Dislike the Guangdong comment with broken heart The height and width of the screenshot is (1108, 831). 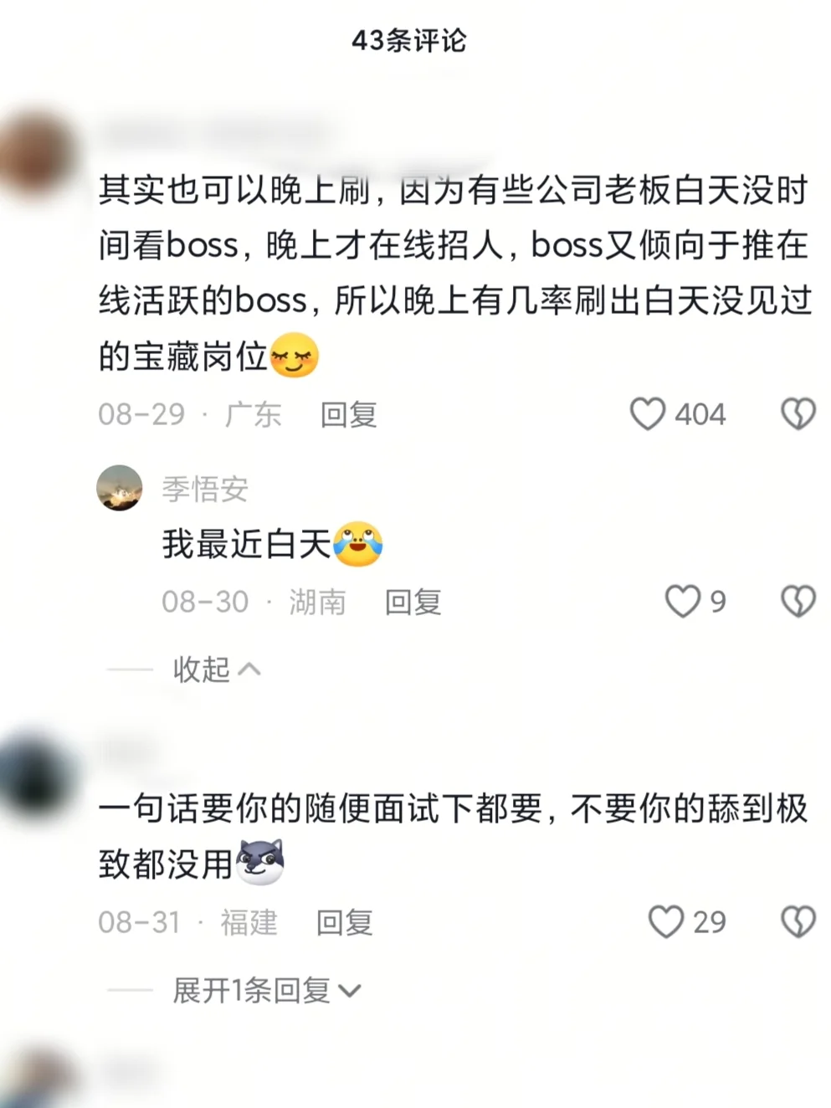point(798,414)
